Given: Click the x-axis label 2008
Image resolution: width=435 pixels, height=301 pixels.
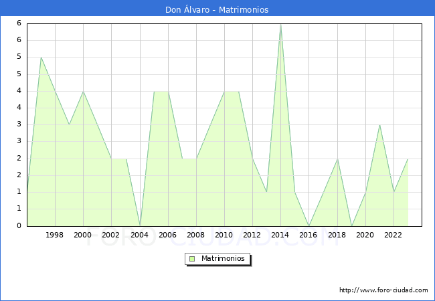Looking at the screenshot, I should 195,235.
